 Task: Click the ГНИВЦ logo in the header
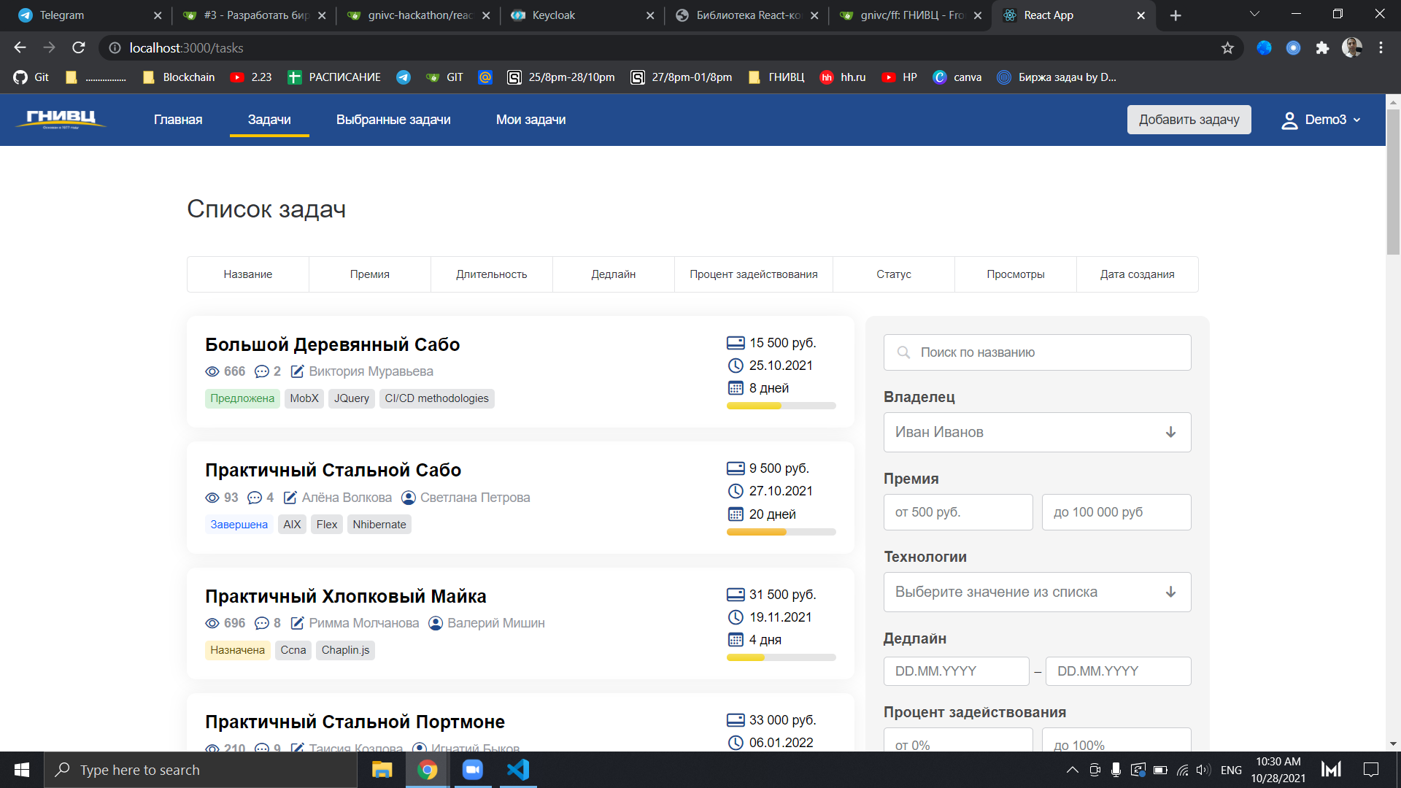(x=61, y=119)
